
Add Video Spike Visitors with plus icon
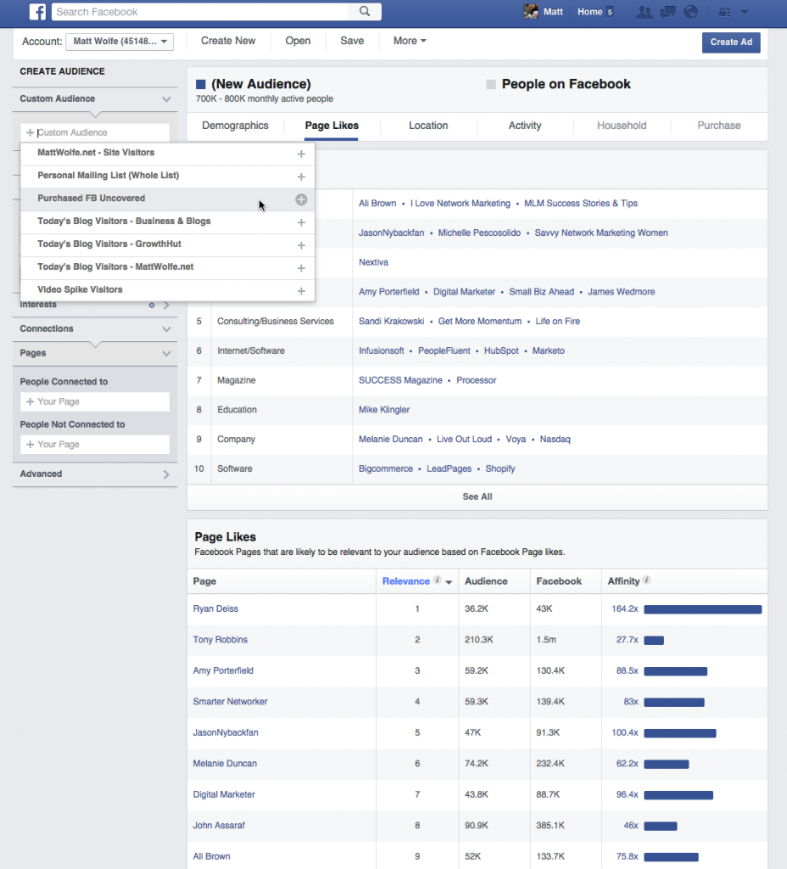tap(301, 291)
